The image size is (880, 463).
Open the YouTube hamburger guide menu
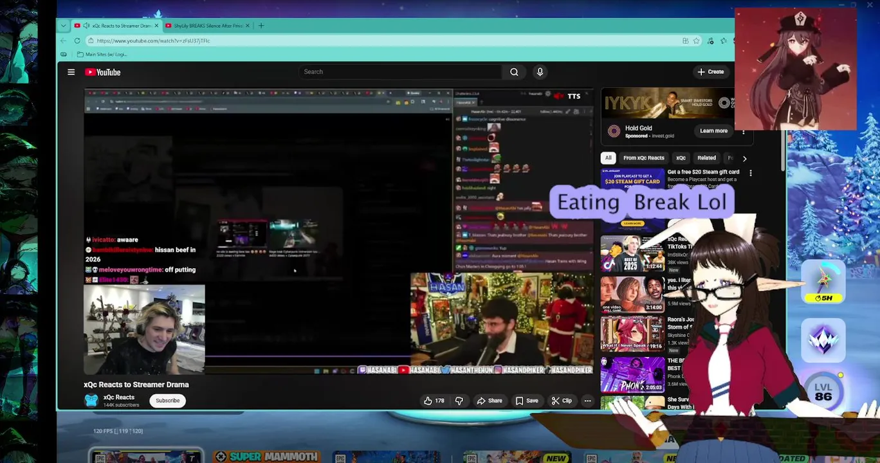click(x=71, y=72)
